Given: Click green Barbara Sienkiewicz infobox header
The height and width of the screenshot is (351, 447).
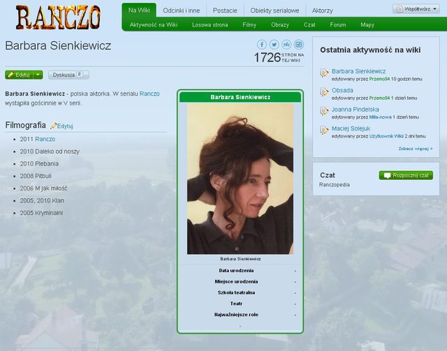Looking at the screenshot, I should [x=240, y=97].
